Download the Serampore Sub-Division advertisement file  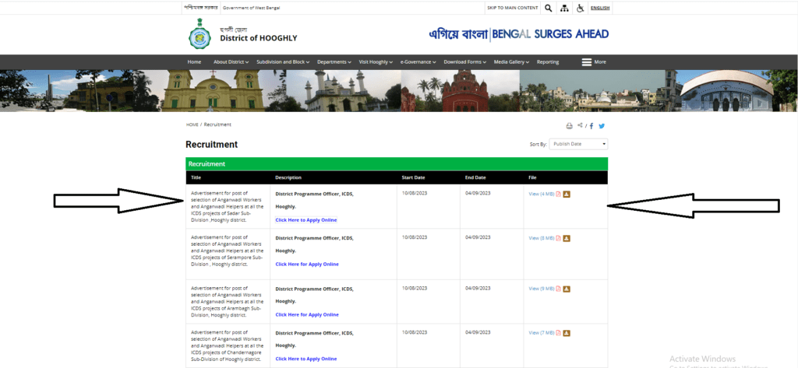pos(567,238)
